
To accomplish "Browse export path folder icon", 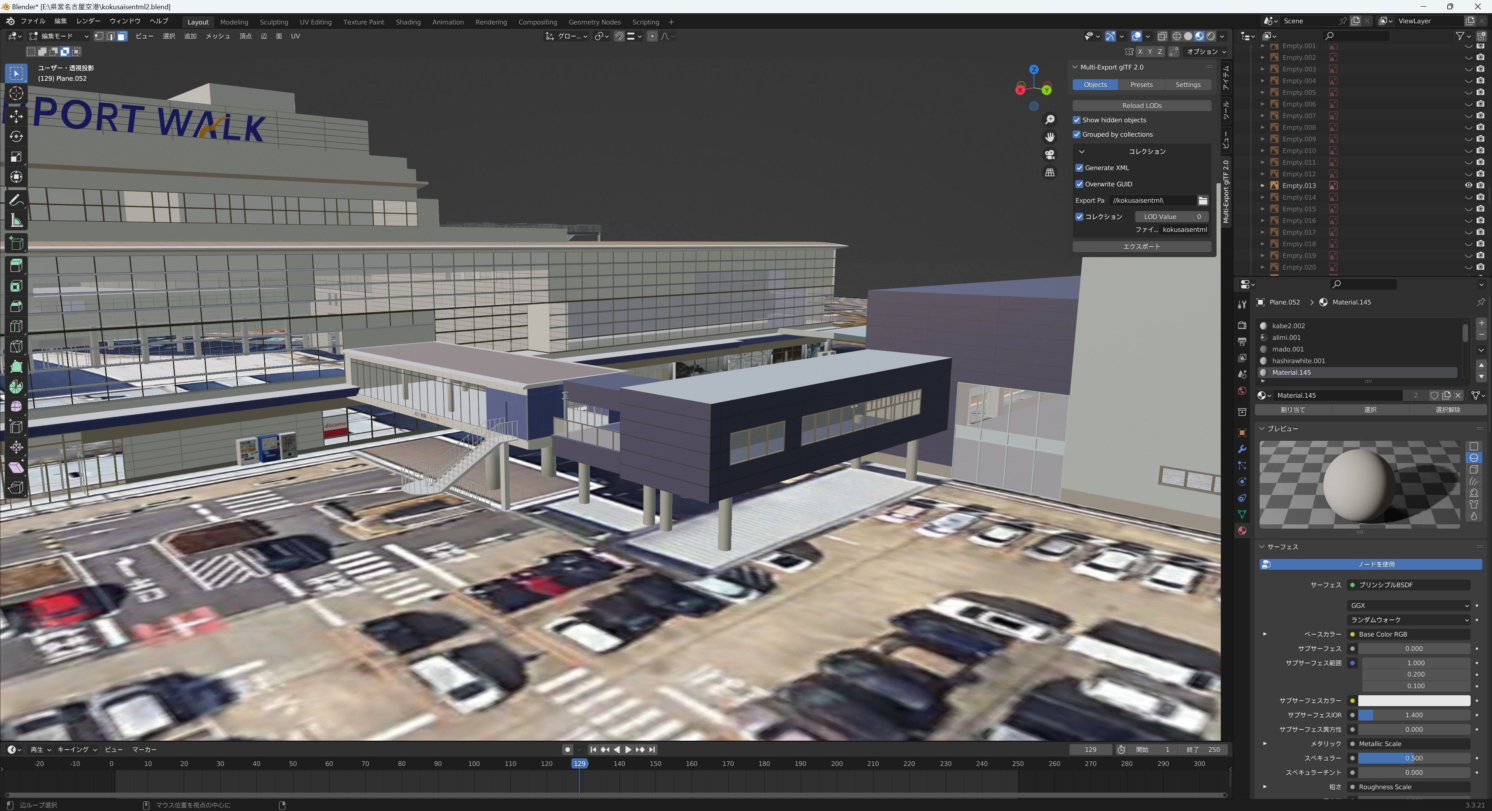I will 1203,201.
